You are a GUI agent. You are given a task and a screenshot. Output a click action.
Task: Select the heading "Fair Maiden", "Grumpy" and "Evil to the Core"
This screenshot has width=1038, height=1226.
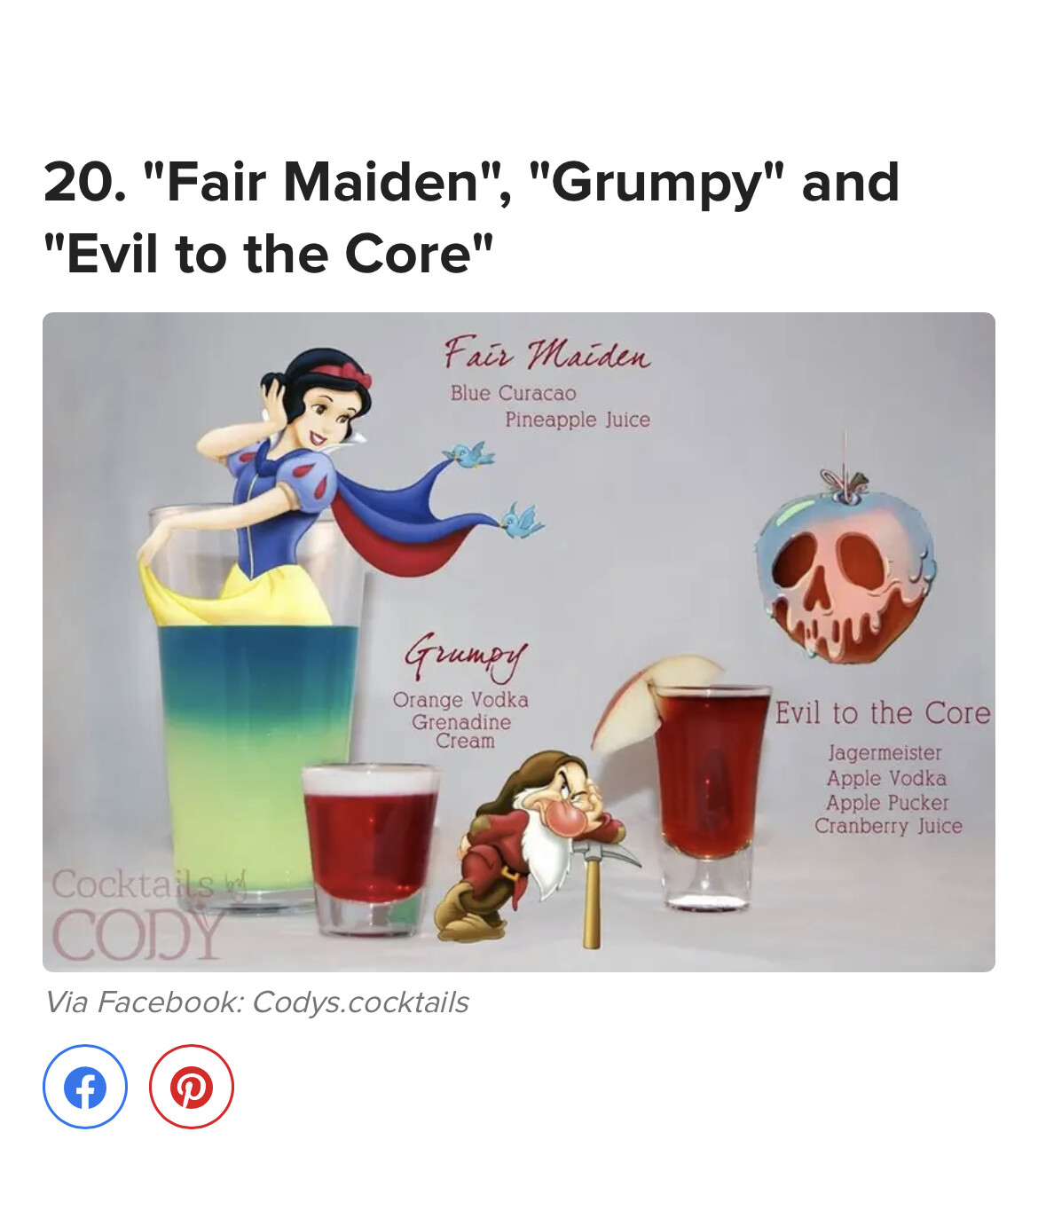click(471, 217)
